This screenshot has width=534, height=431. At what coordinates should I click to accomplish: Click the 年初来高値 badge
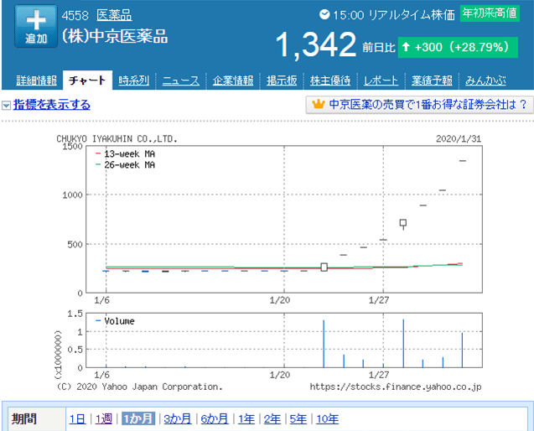pyautogui.click(x=490, y=13)
